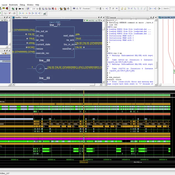175x175 pixels.
Task: Click the black left-arrow back icon
Action: click(x=20, y=9)
